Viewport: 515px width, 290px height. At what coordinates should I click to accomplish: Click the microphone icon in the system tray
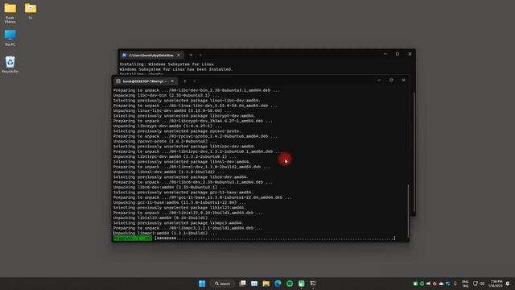pos(455,284)
